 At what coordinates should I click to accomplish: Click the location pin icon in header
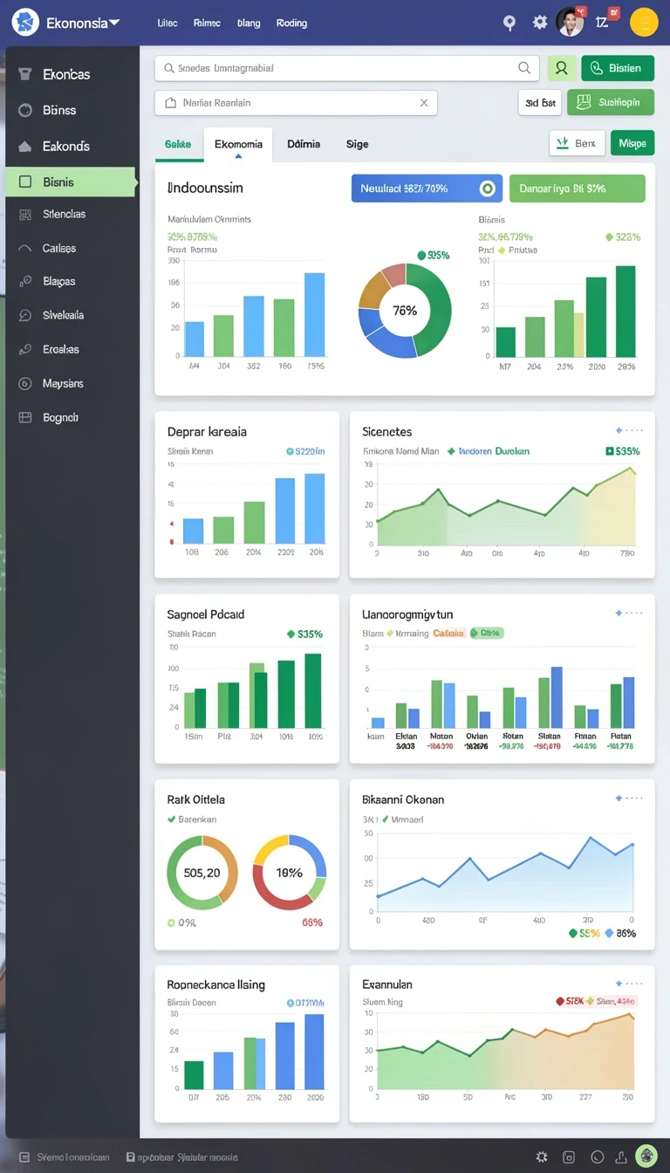tap(509, 23)
